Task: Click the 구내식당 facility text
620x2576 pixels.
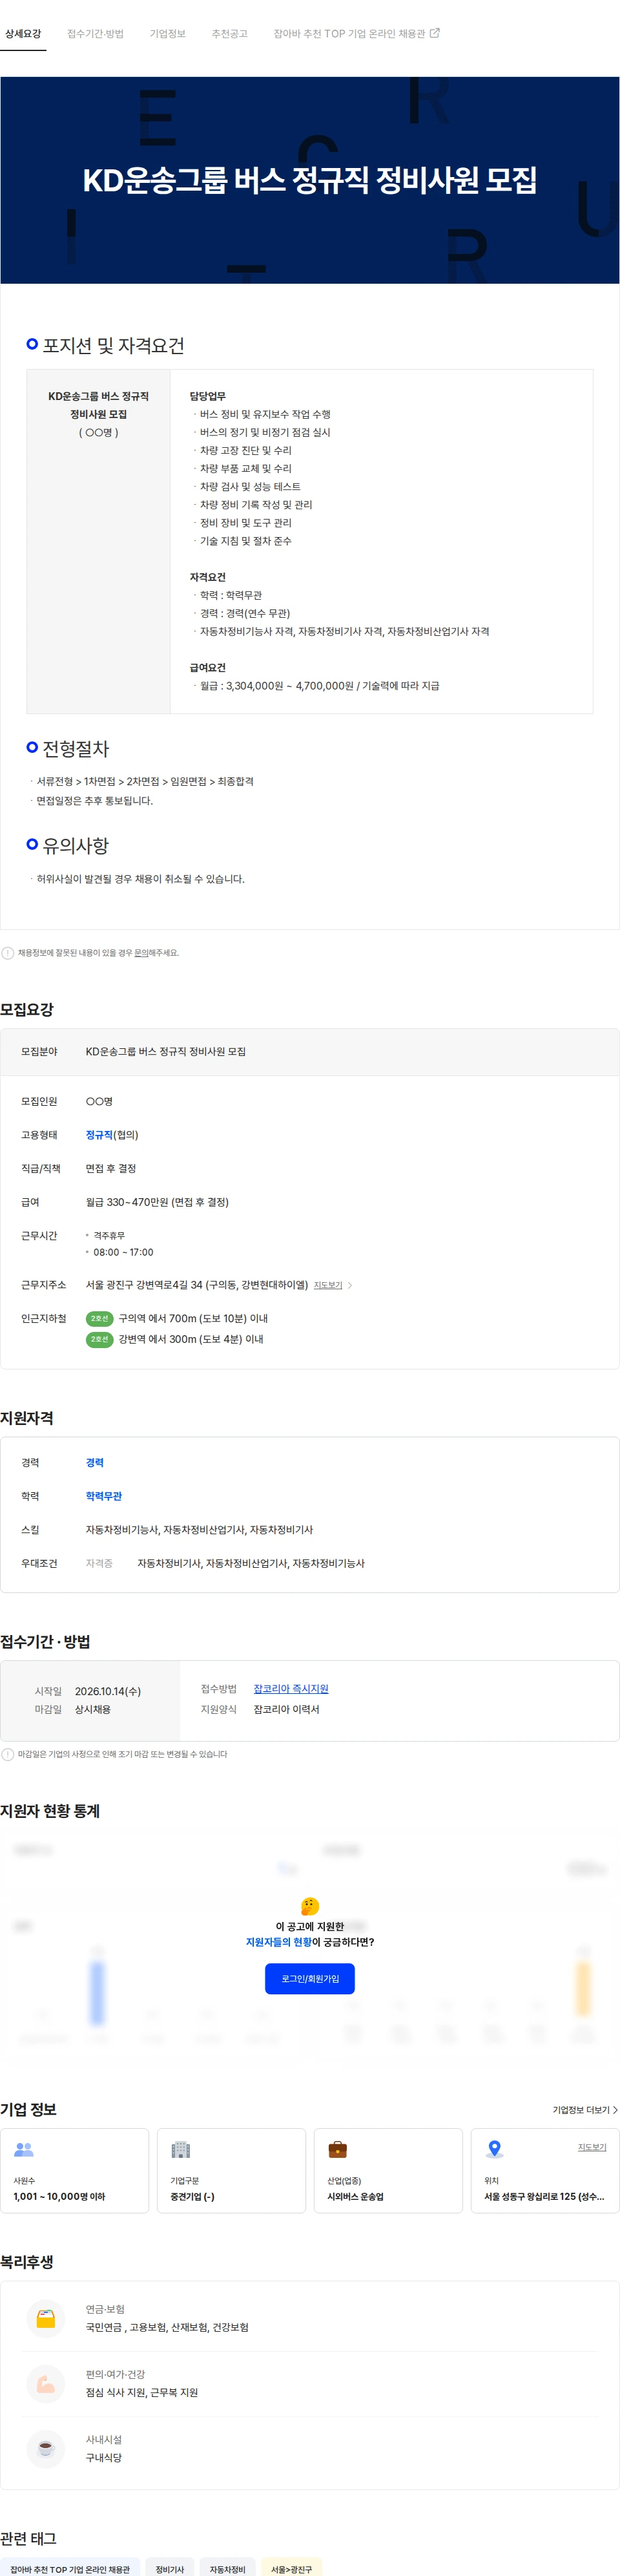Action: tap(104, 2458)
